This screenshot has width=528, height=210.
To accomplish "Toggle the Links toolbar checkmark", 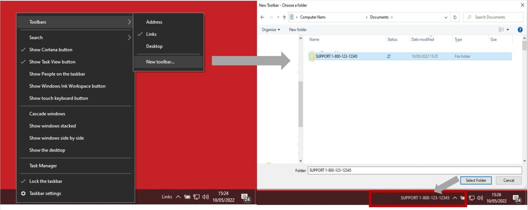I will point(151,34).
